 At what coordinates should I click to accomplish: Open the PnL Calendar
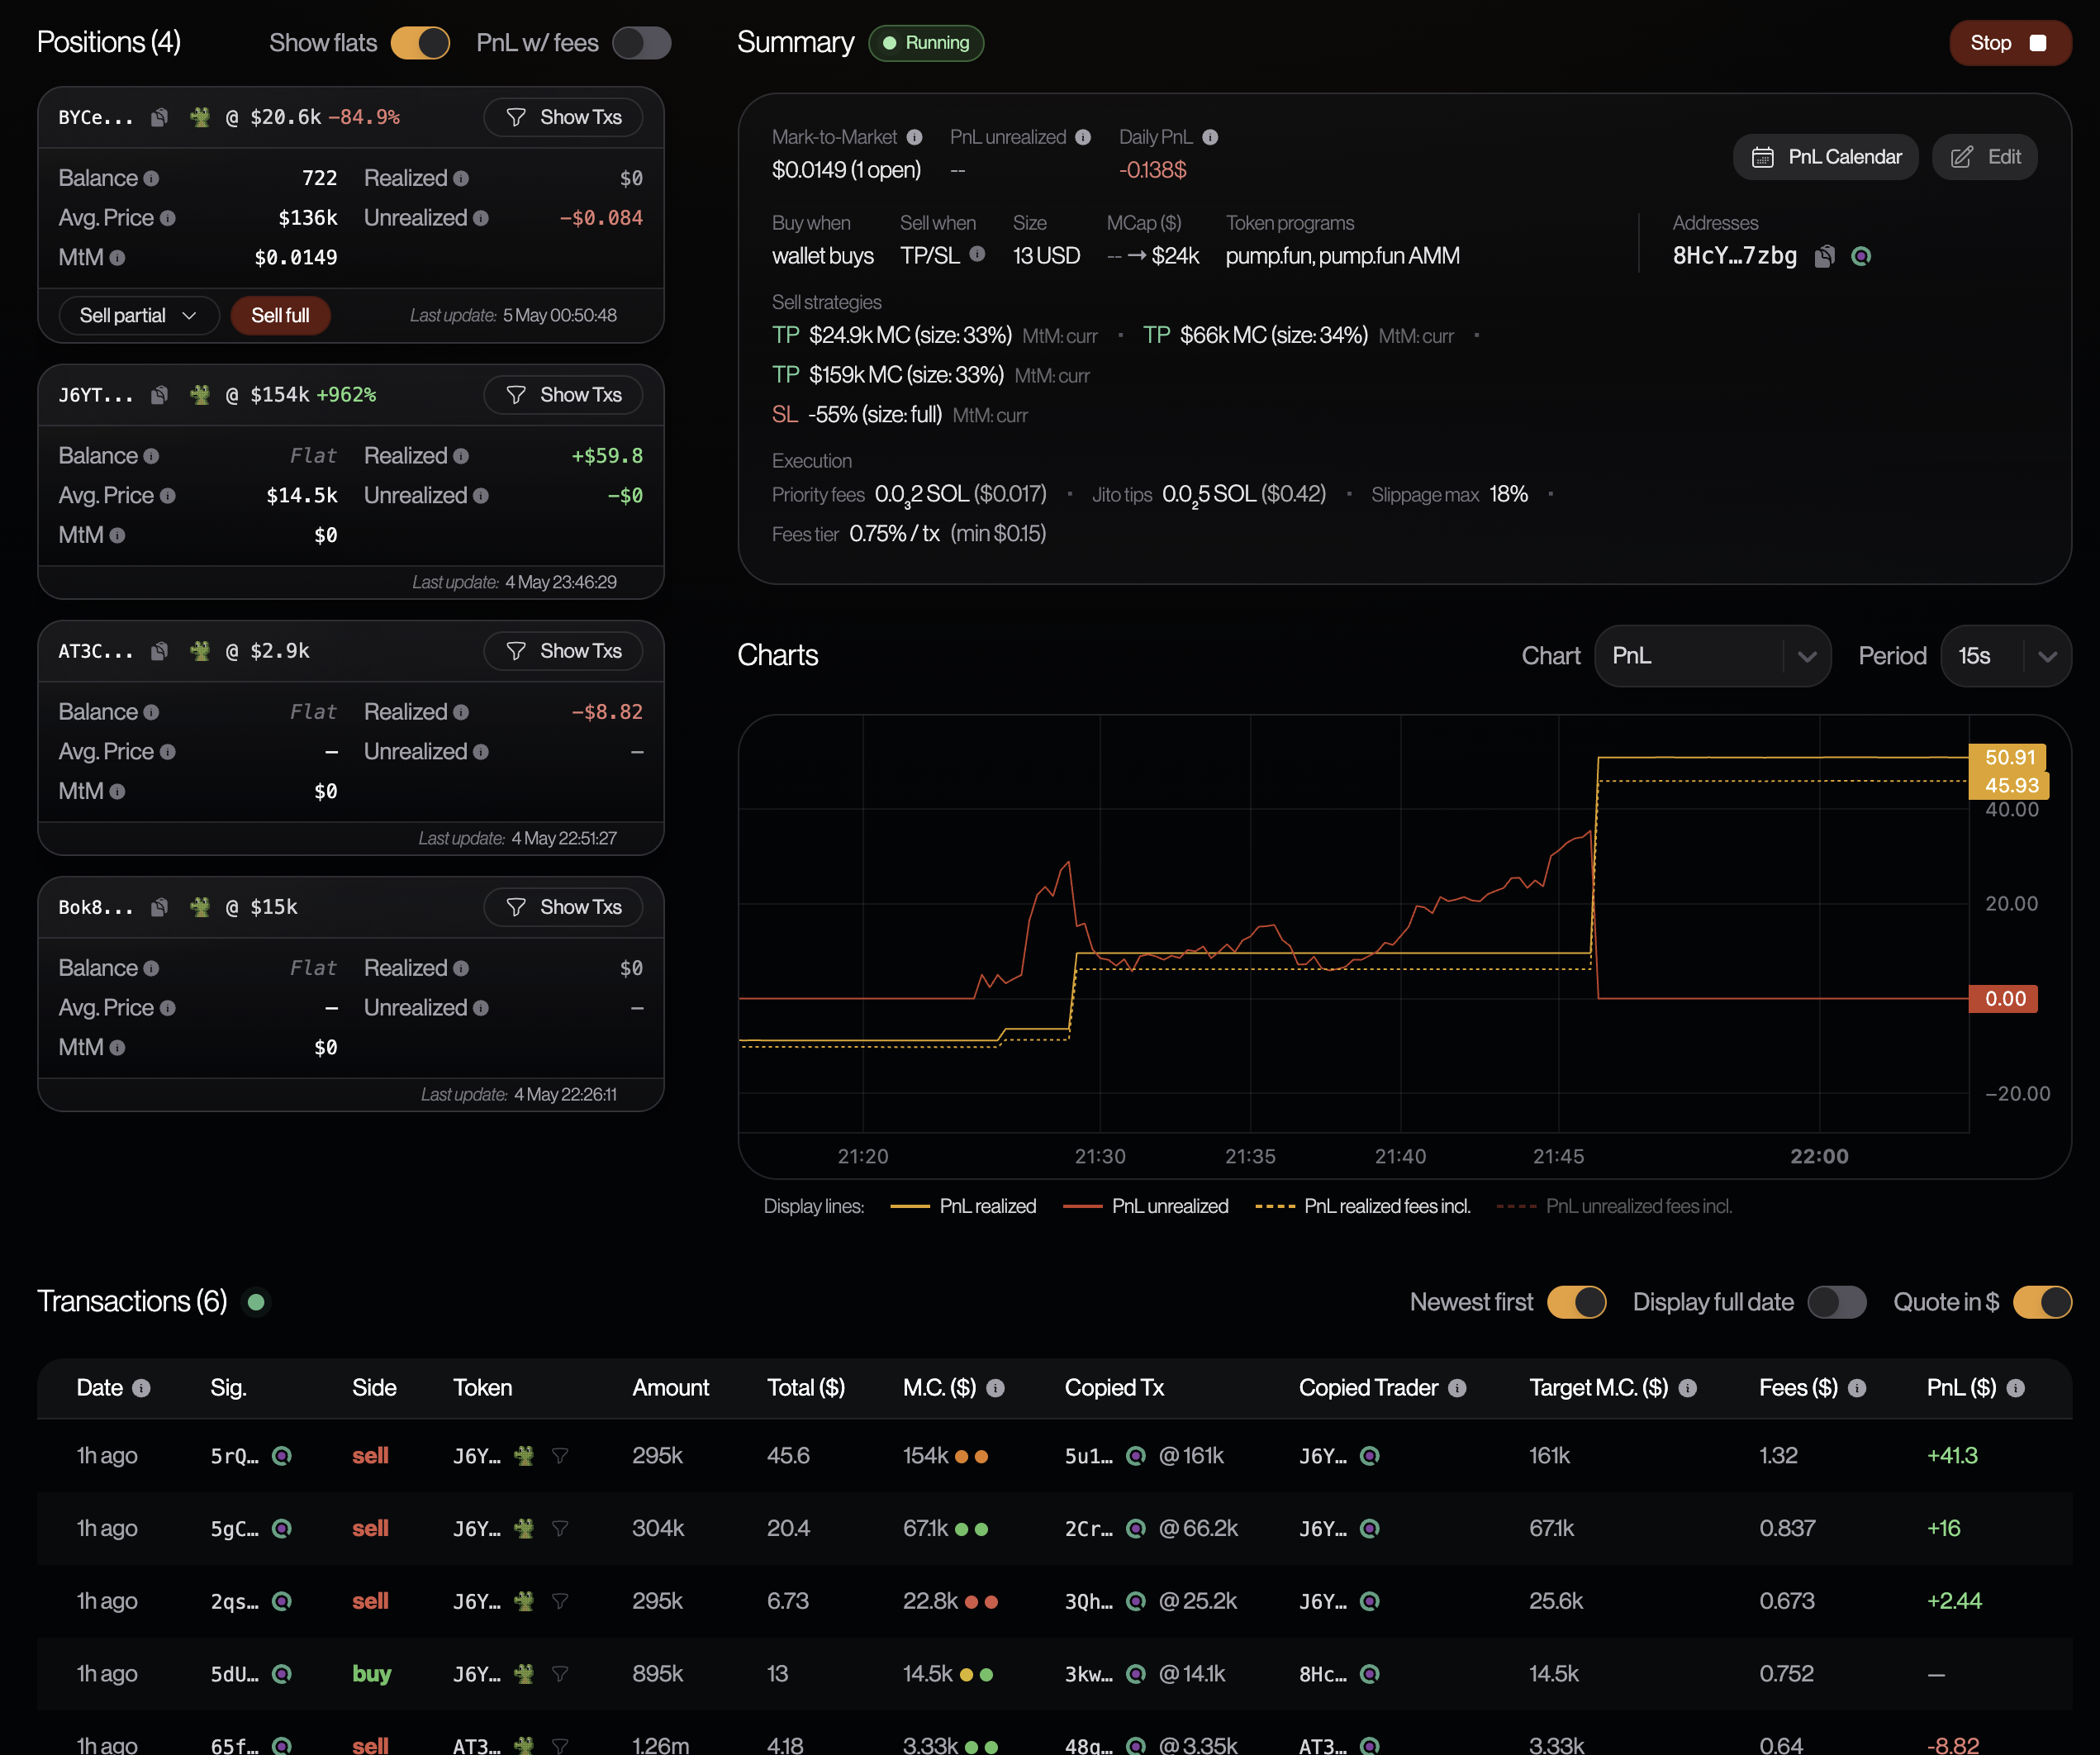1825,157
